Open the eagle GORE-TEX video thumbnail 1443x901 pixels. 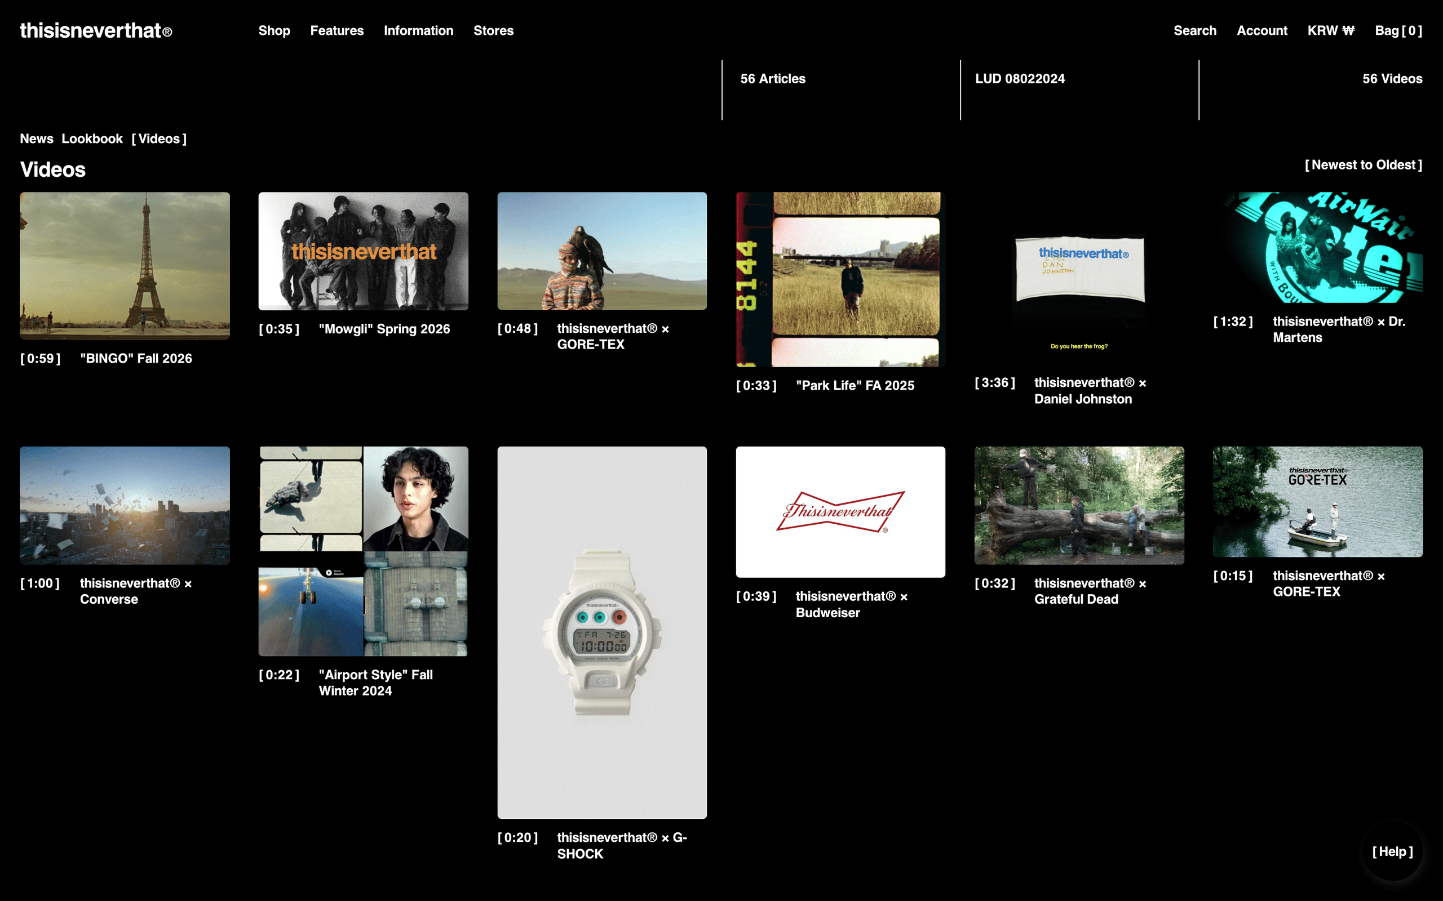pos(601,251)
